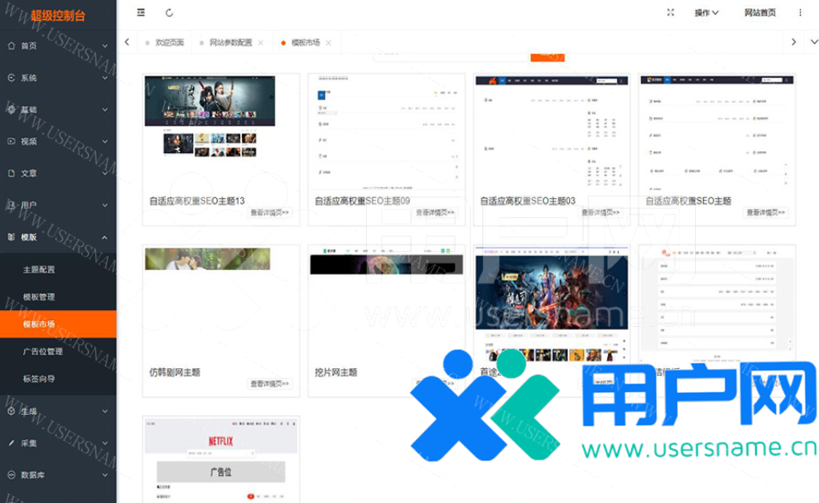Click the sidebar collapse icon in the top bar

click(x=141, y=13)
